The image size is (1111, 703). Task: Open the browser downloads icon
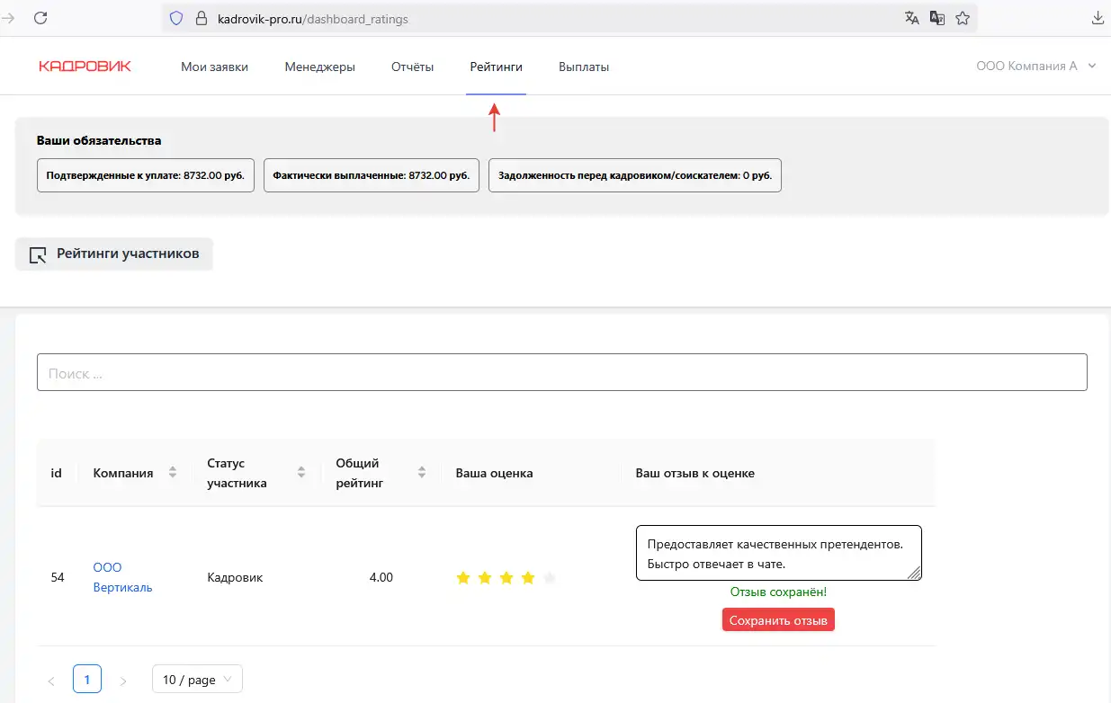tap(1098, 18)
